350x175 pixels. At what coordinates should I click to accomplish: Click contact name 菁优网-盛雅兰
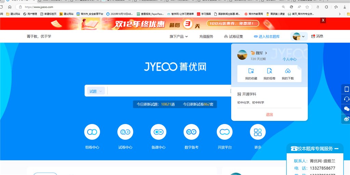coord(323,161)
